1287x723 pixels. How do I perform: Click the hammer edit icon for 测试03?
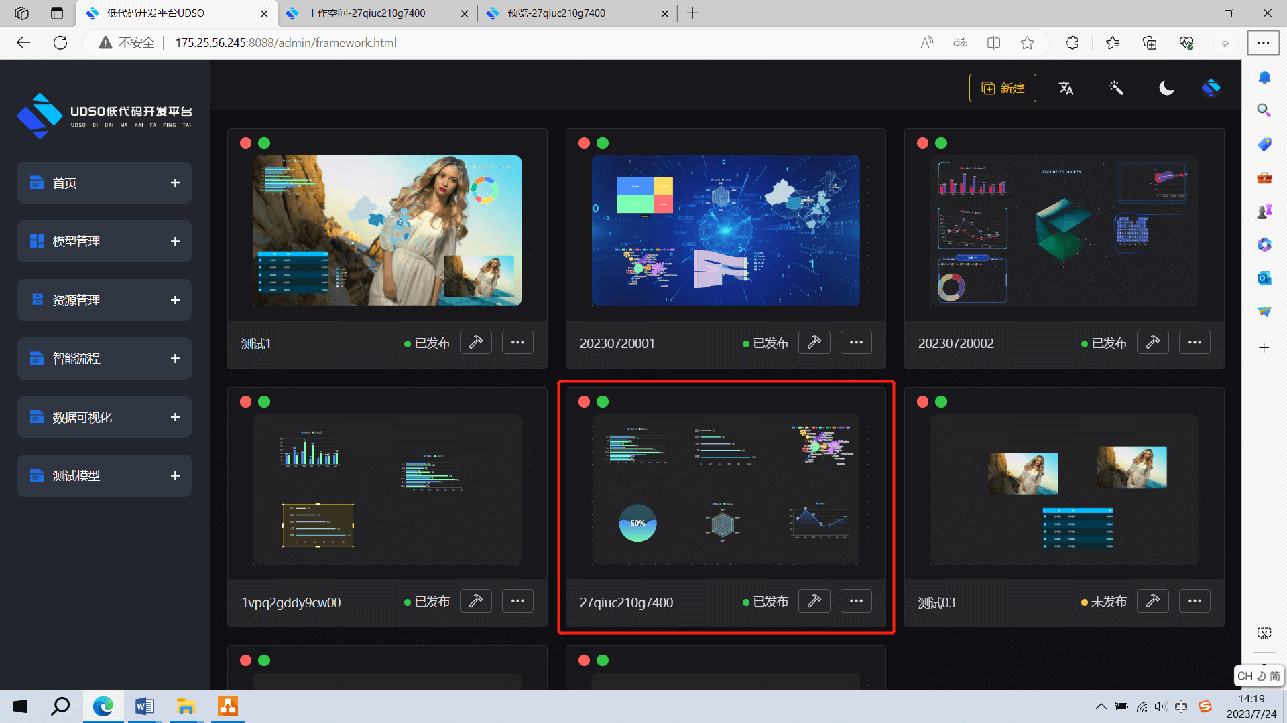[x=1153, y=601]
